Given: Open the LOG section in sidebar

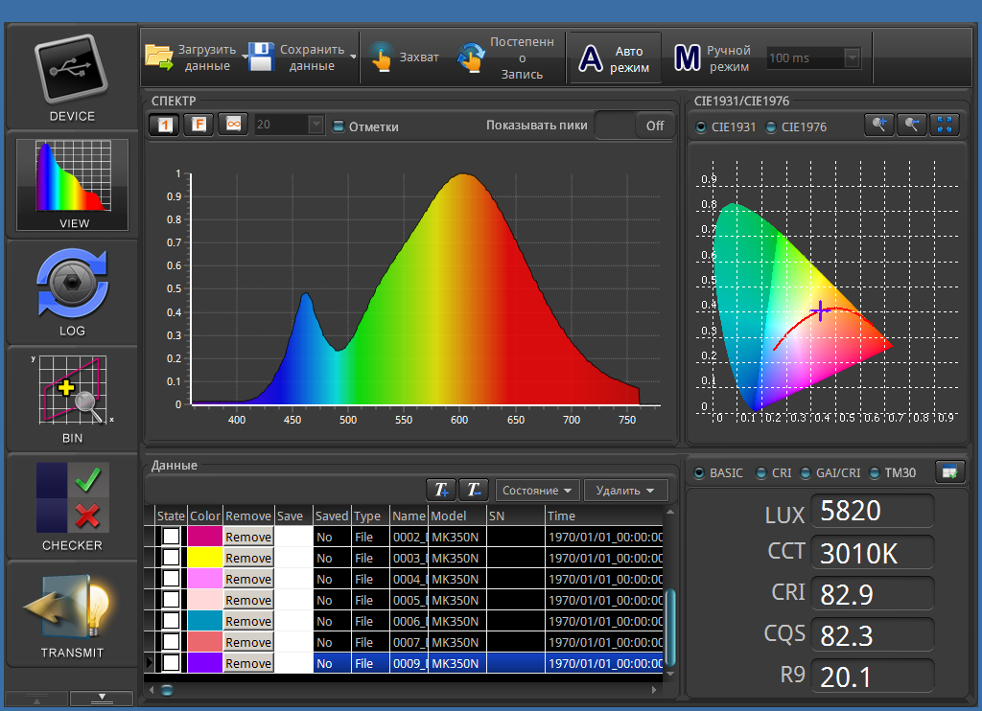Looking at the screenshot, I should point(72,292).
